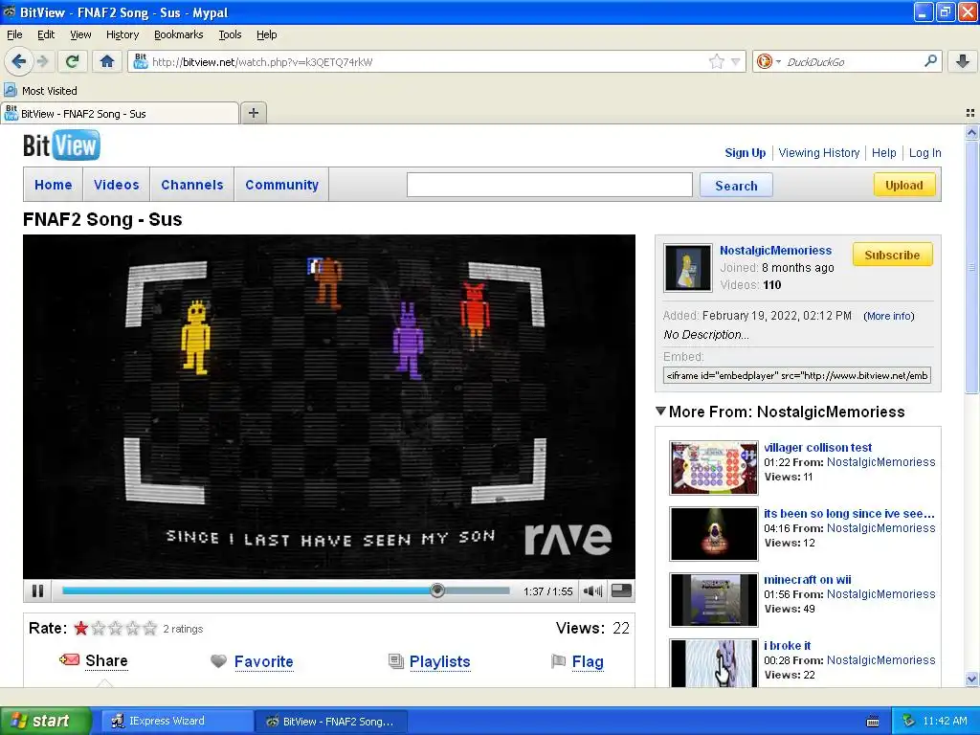Screen dimensions: 980x735
Task: Open the History menu
Action: (122, 34)
